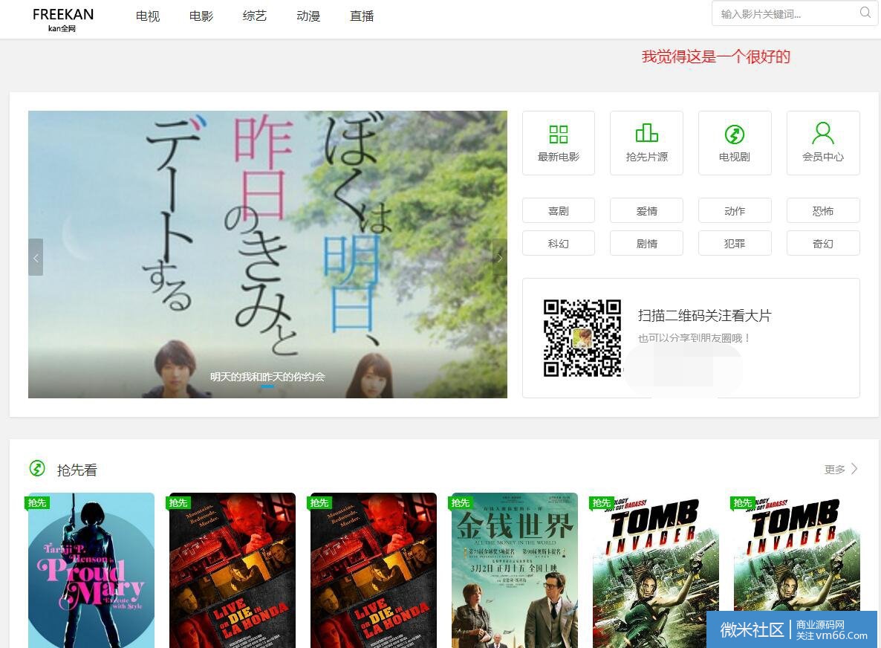Open the 最新电影 grid icon tile

(x=559, y=143)
